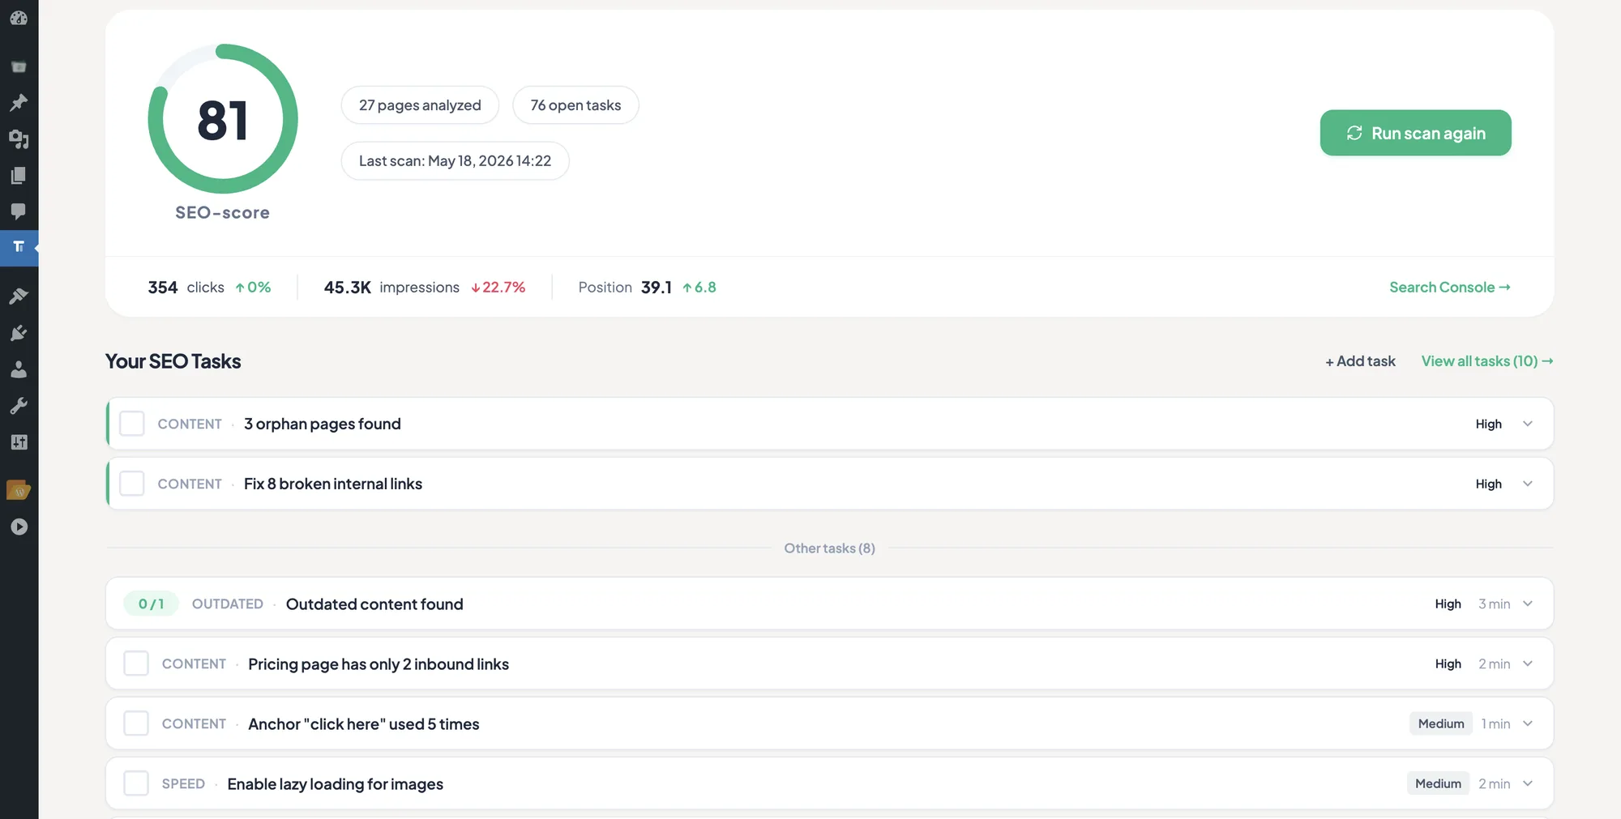Click the Medium priority badge on Anchor row
This screenshot has width=1621, height=819.
click(x=1441, y=723)
